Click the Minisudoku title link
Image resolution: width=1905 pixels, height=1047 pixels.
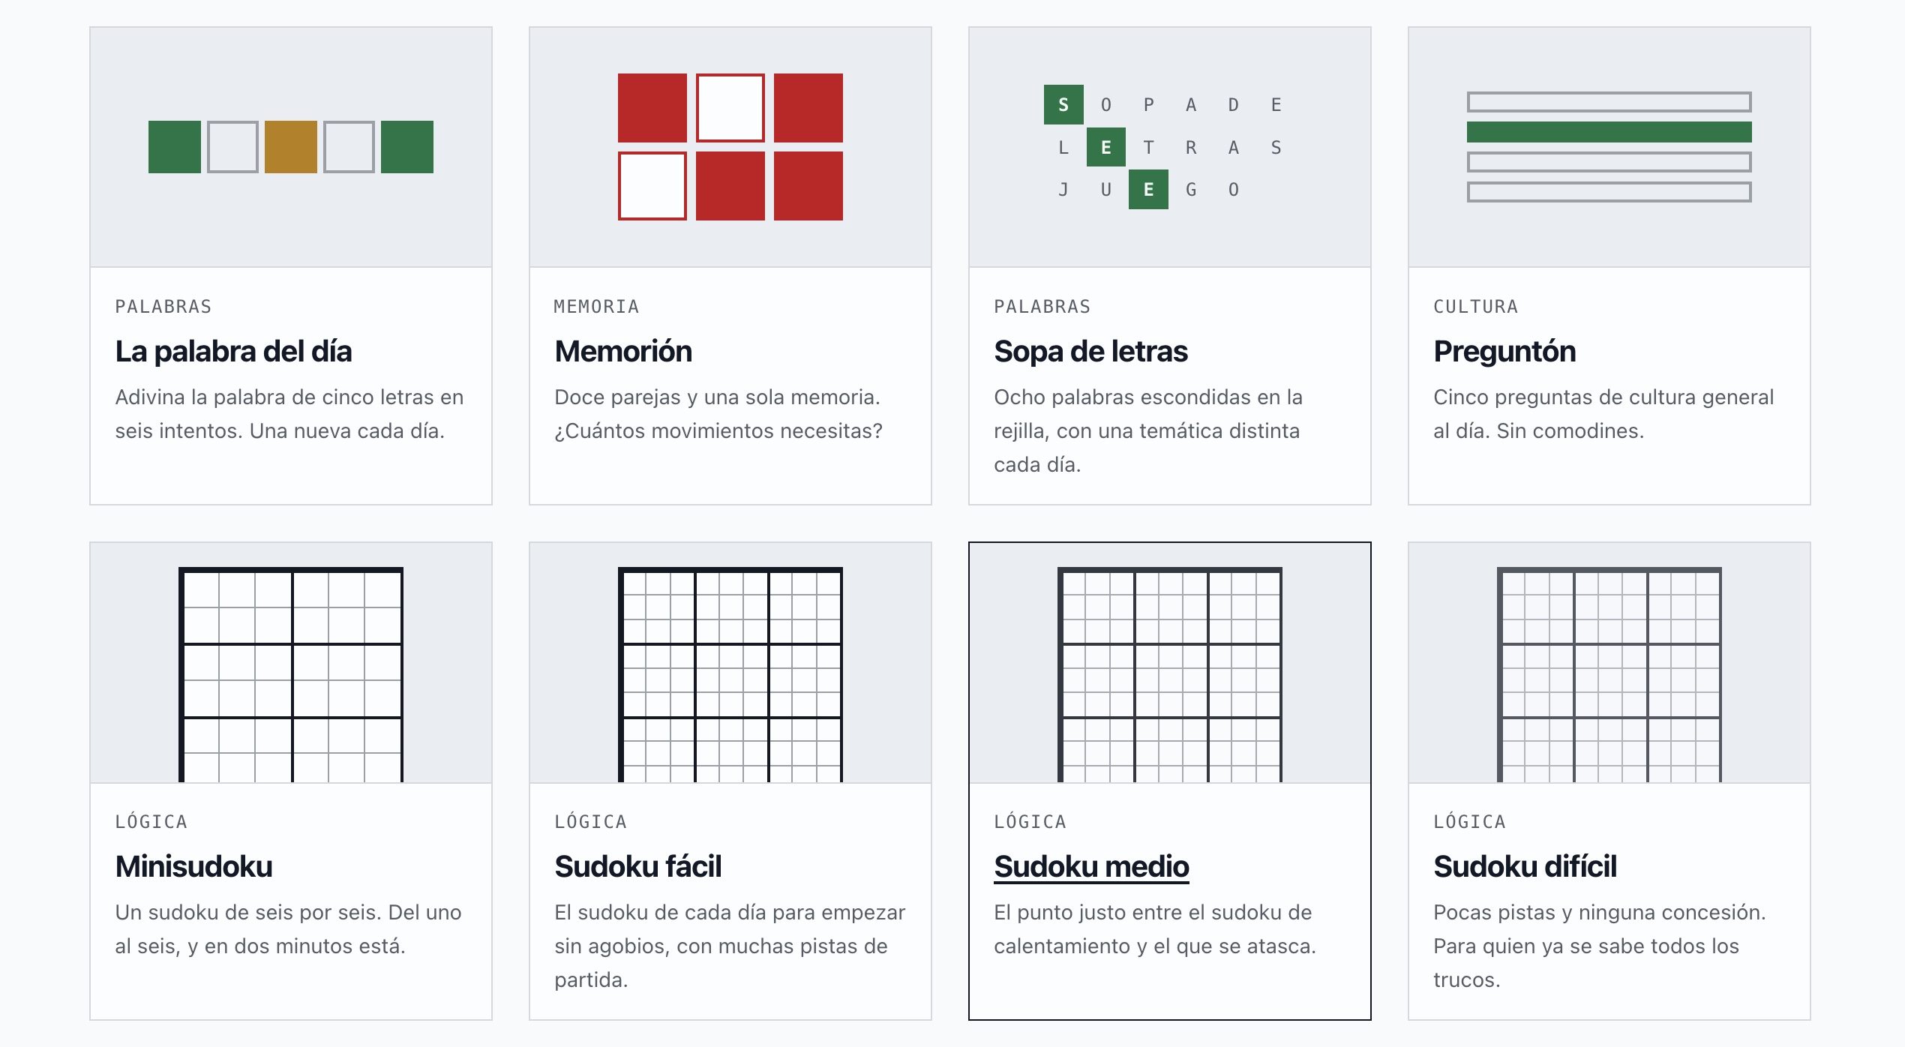[193, 866]
